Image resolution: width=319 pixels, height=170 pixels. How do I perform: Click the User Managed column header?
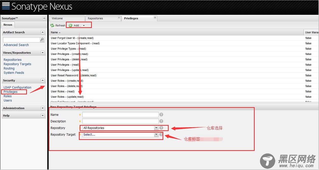pos(311,33)
